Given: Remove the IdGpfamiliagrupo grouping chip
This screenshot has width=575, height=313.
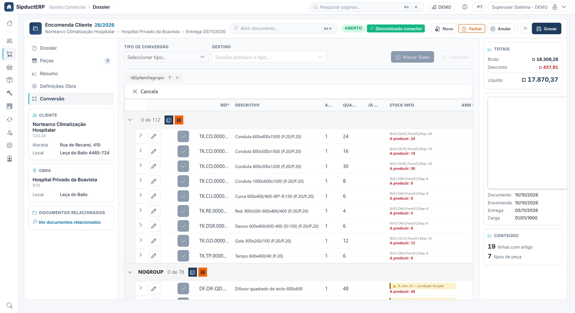Looking at the screenshot, I should 177,78.
